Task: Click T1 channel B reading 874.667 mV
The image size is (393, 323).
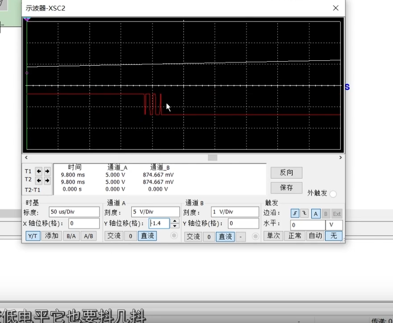Action: point(158,175)
